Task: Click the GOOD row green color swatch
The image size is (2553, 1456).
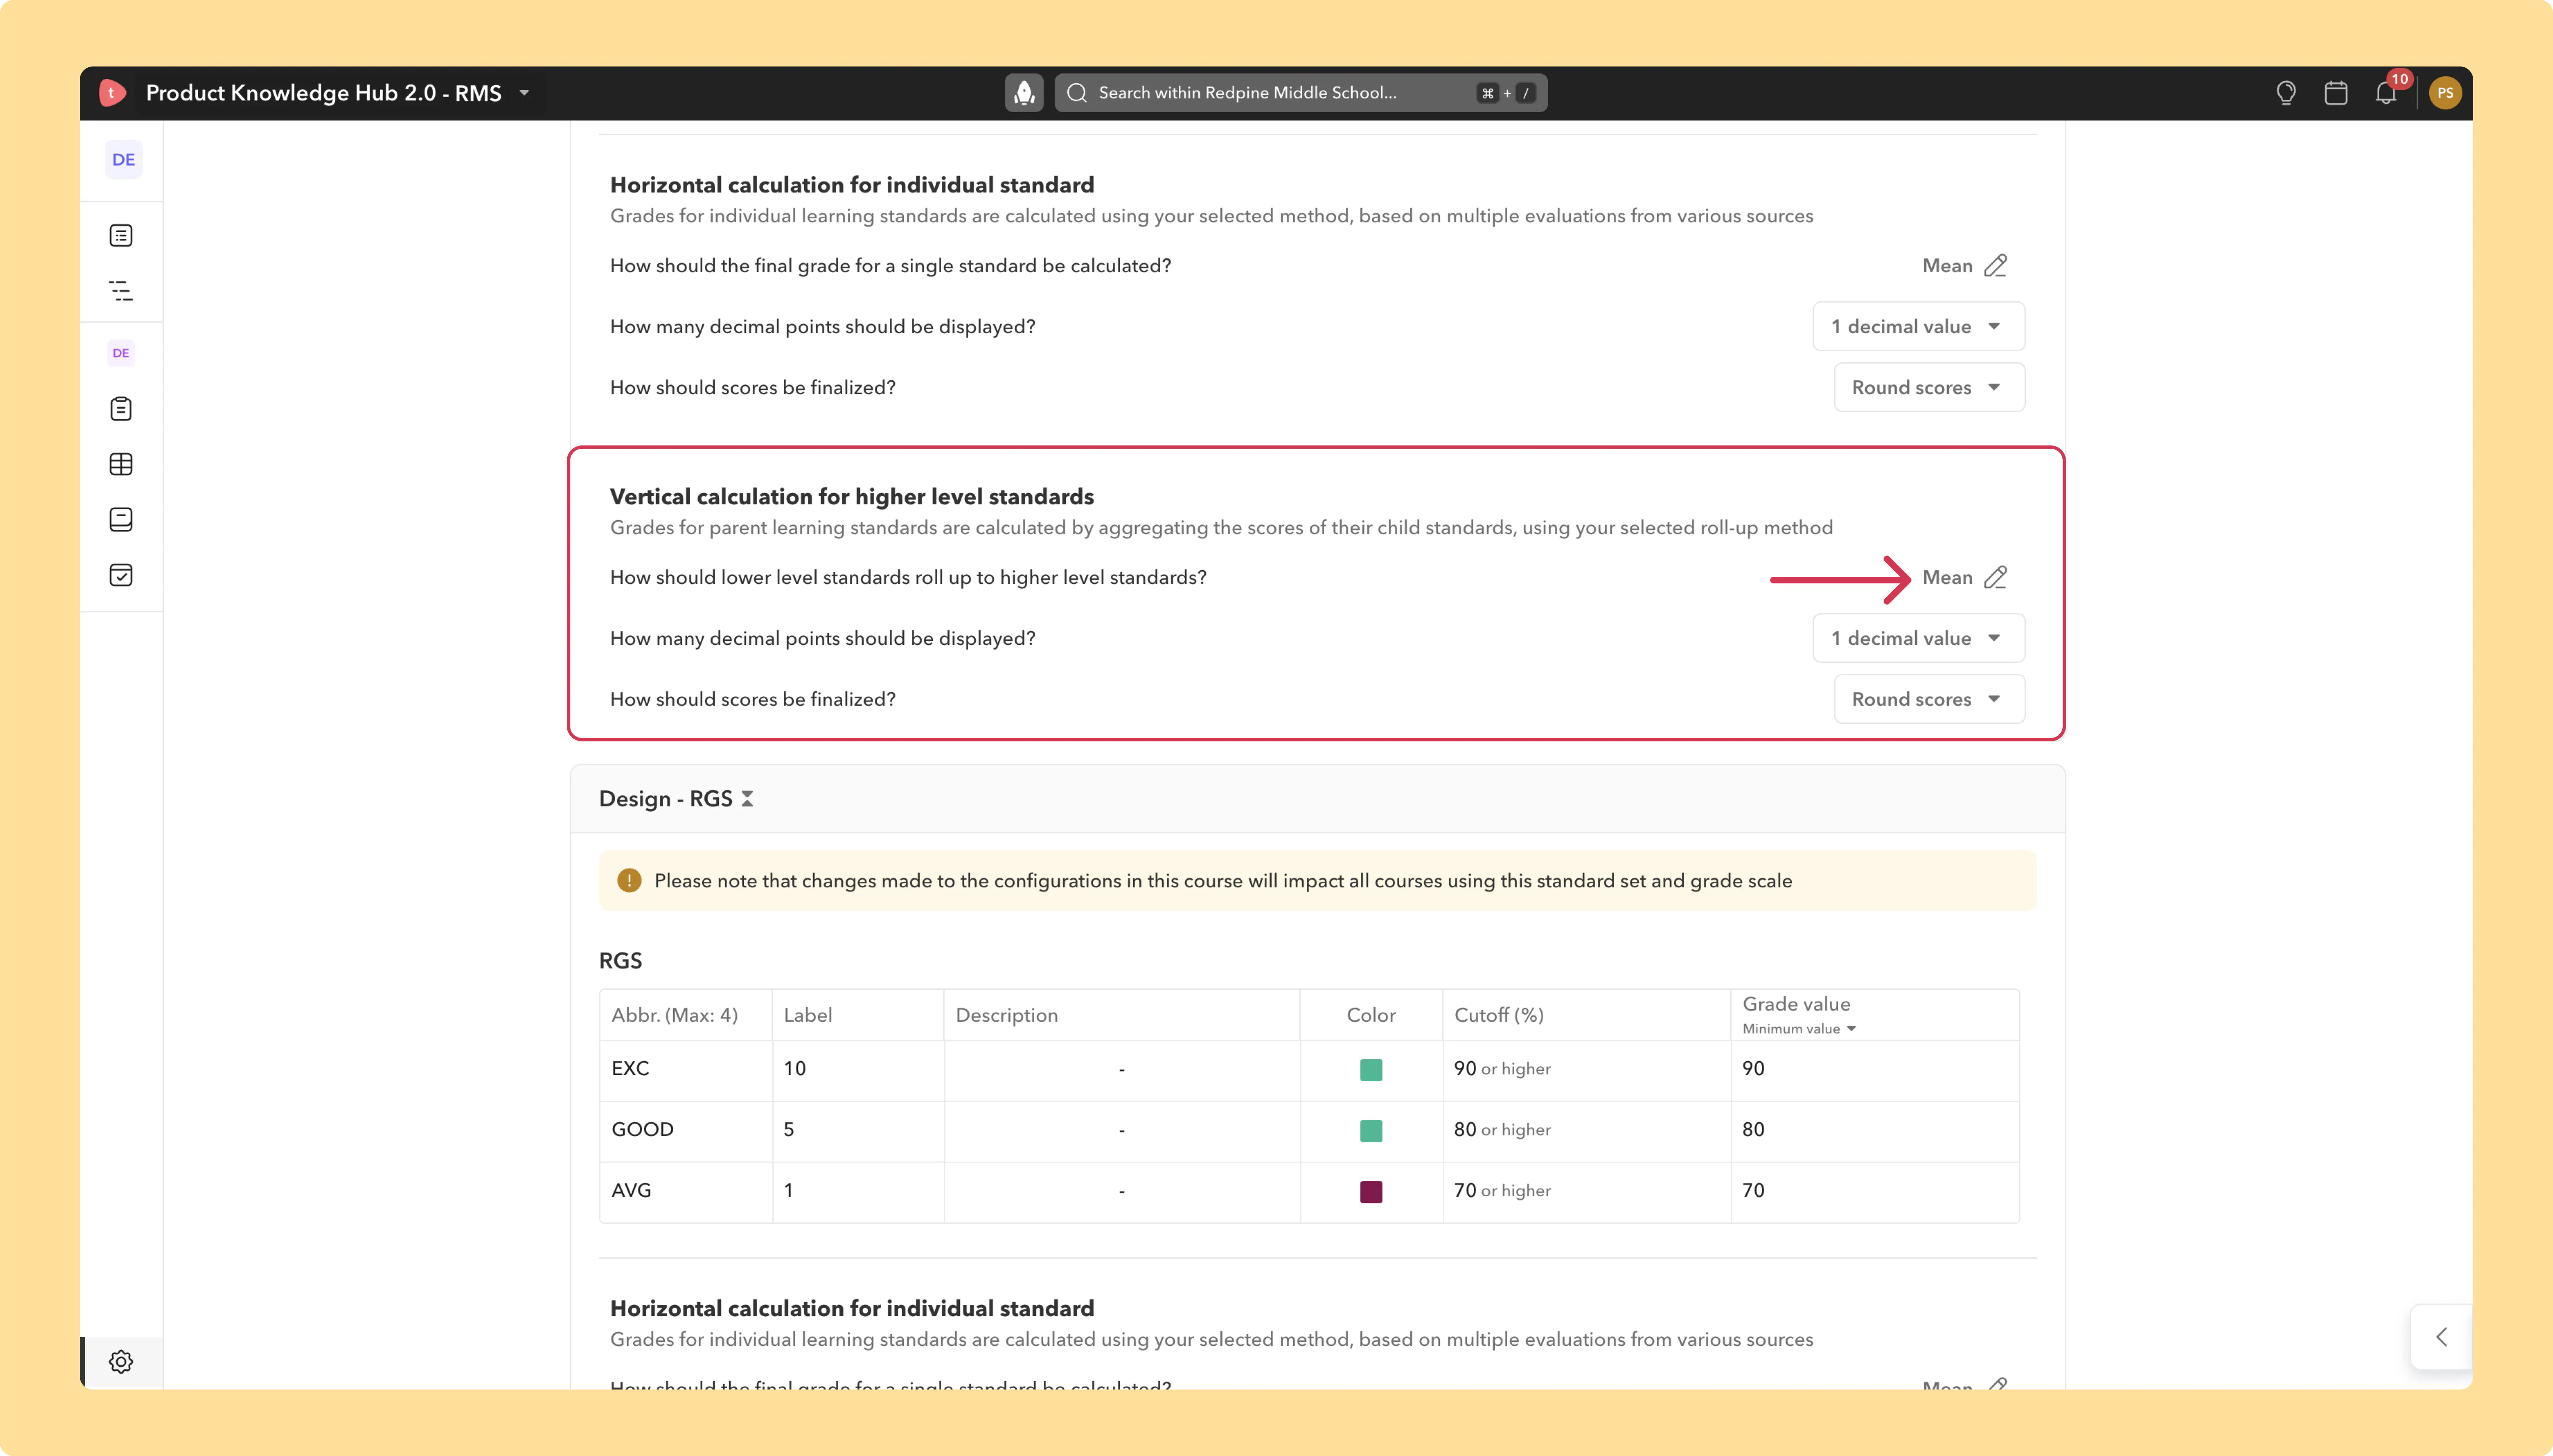Action: pyautogui.click(x=1371, y=1131)
